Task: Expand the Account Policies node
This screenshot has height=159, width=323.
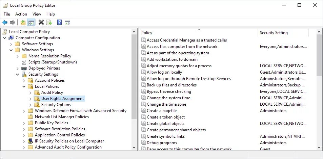Action: [24, 80]
